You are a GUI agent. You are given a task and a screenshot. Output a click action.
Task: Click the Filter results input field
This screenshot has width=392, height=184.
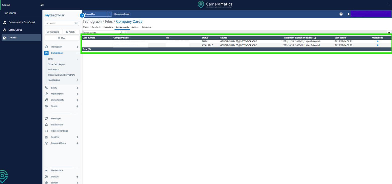101,33
